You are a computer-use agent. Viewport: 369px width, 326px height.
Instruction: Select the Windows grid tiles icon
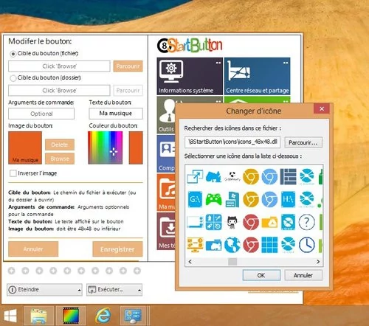269,245
